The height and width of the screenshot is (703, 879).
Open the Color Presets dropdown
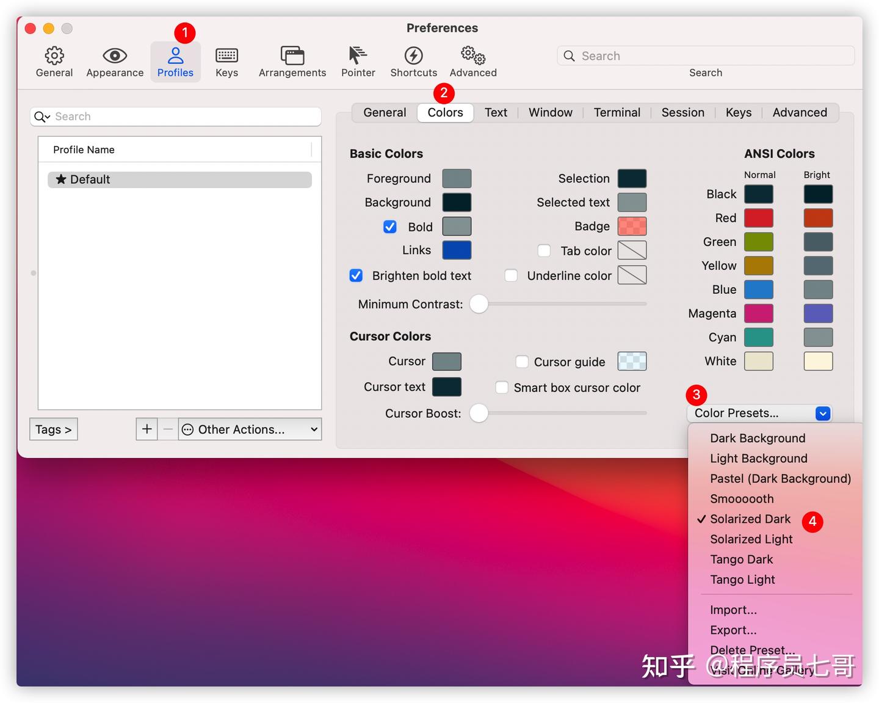(759, 413)
